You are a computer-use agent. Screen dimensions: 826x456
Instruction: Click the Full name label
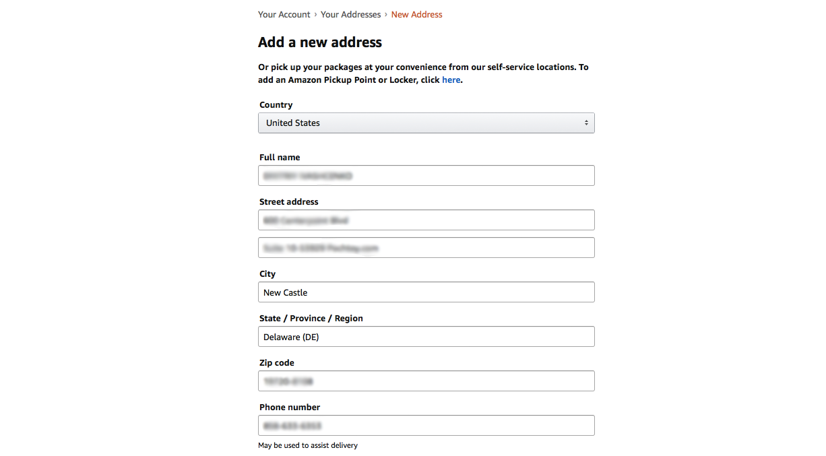tap(280, 158)
